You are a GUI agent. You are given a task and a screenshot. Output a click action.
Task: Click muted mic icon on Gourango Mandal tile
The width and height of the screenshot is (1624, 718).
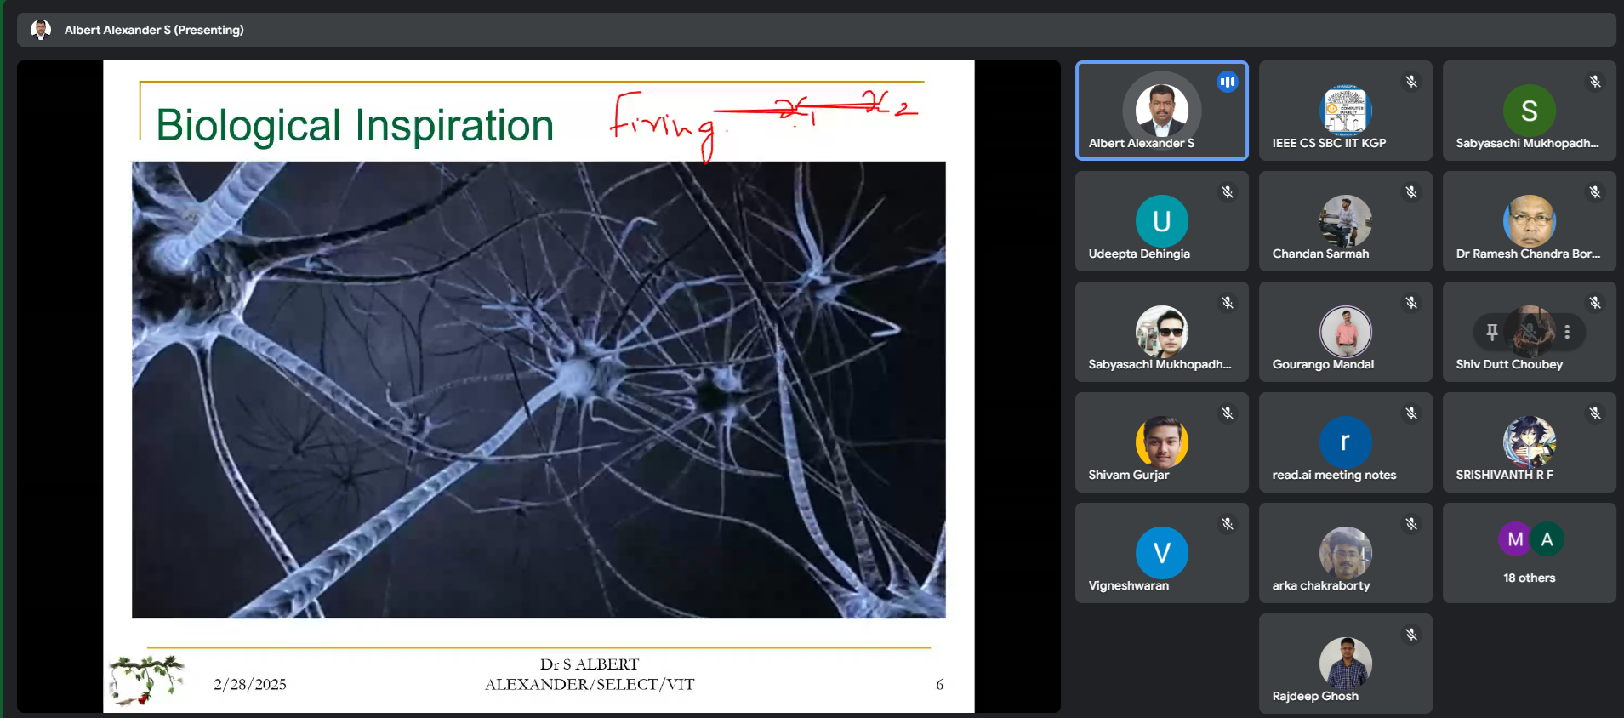click(1411, 303)
